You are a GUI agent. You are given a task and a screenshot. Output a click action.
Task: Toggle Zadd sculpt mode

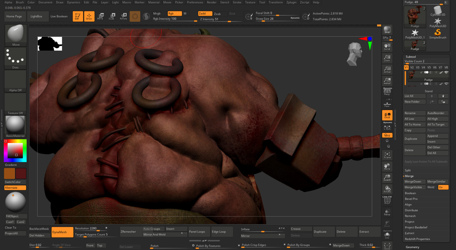tap(205, 14)
